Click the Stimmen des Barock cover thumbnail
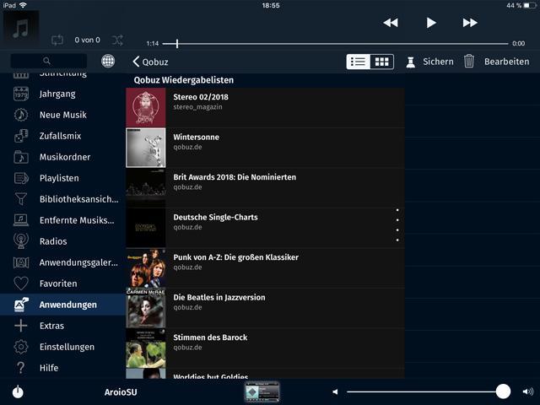The image size is (540, 405). tap(146, 348)
